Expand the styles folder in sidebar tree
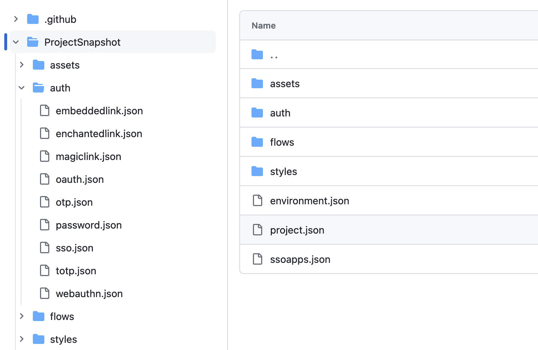This screenshot has width=538, height=350. tap(22, 339)
